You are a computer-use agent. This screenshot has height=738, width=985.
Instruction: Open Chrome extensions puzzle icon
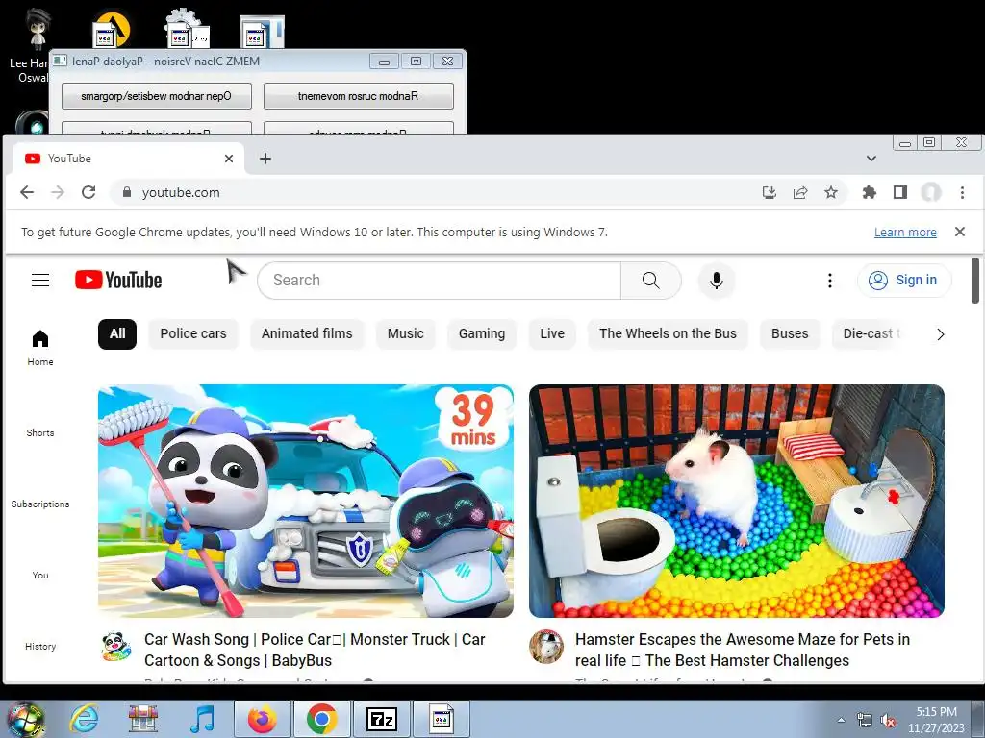pyautogui.click(x=870, y=192)
